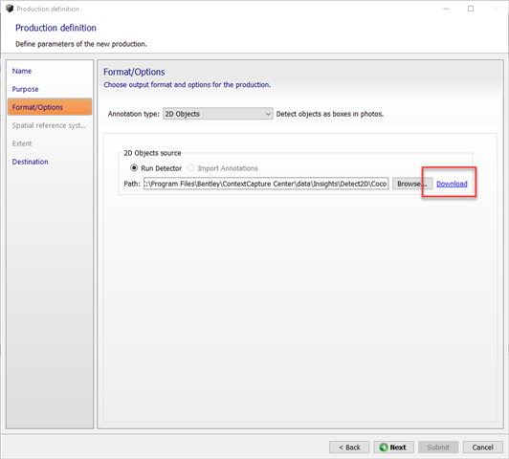Maximize the Production definition window
Viewport: 509px width, 459px height.
[471, 9]
